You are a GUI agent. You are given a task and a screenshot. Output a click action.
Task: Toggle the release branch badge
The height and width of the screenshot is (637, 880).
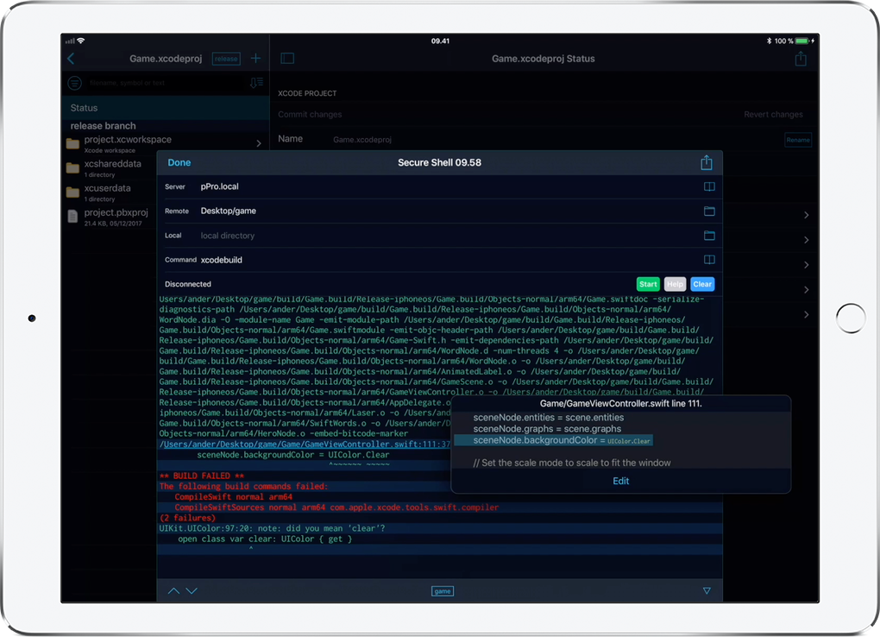point(226,59)
